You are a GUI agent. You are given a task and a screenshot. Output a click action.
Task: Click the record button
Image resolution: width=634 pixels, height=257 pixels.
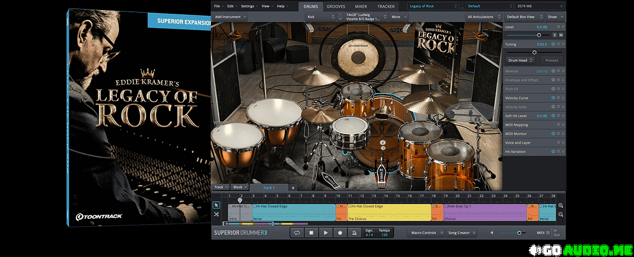340,232
